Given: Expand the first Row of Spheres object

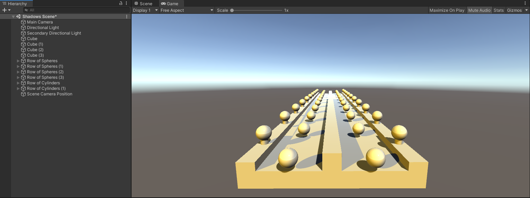Looking at the screenshot, I should 18,61.
